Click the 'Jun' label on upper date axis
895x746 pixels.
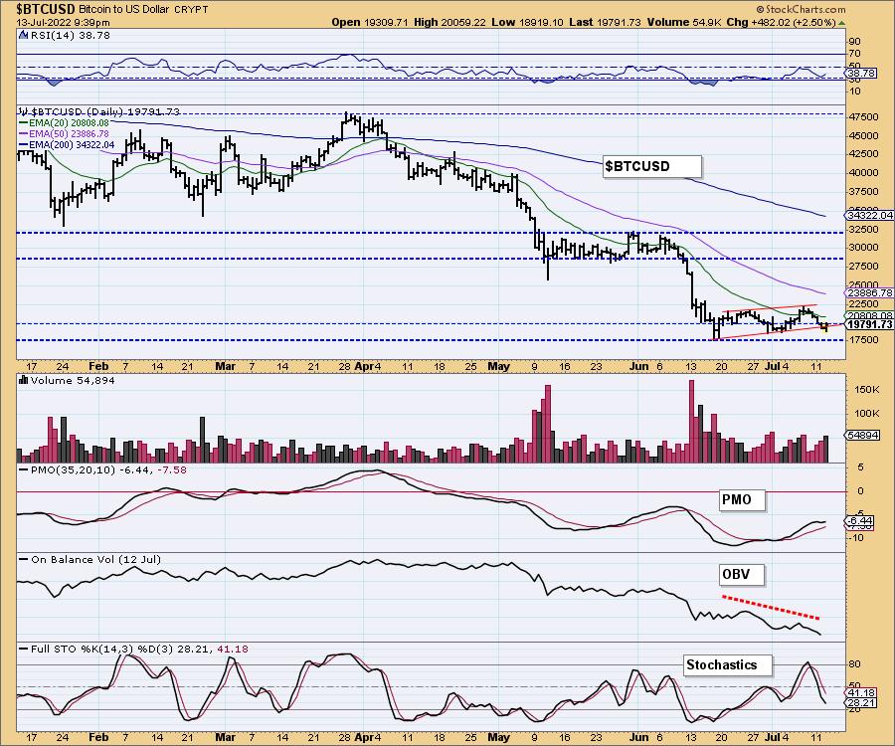pos(639,366)
